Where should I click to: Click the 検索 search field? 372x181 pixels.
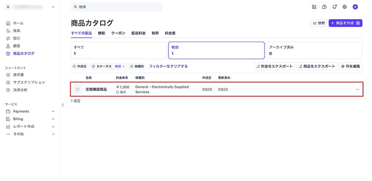coord(116,7)
